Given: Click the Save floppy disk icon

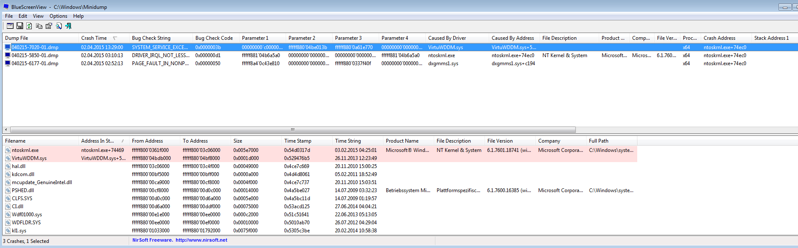Looking at the screenshot, I should (x=19, y=26).
